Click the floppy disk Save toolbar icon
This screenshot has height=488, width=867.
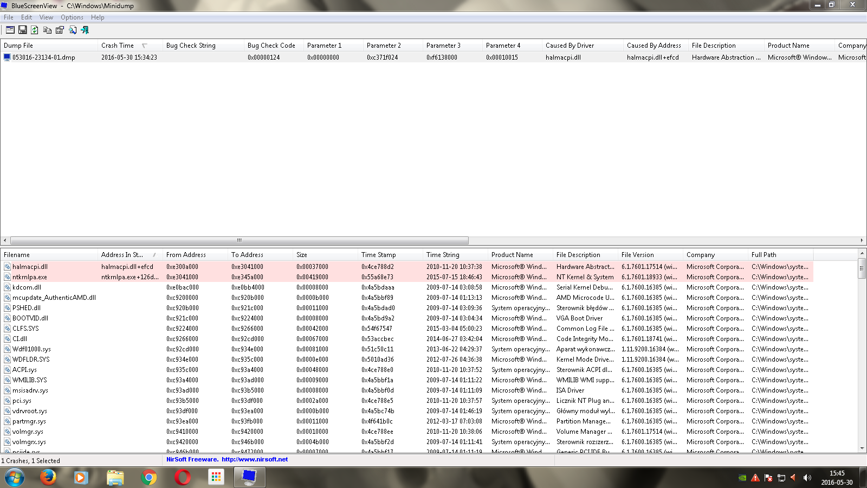pos(23,30)
